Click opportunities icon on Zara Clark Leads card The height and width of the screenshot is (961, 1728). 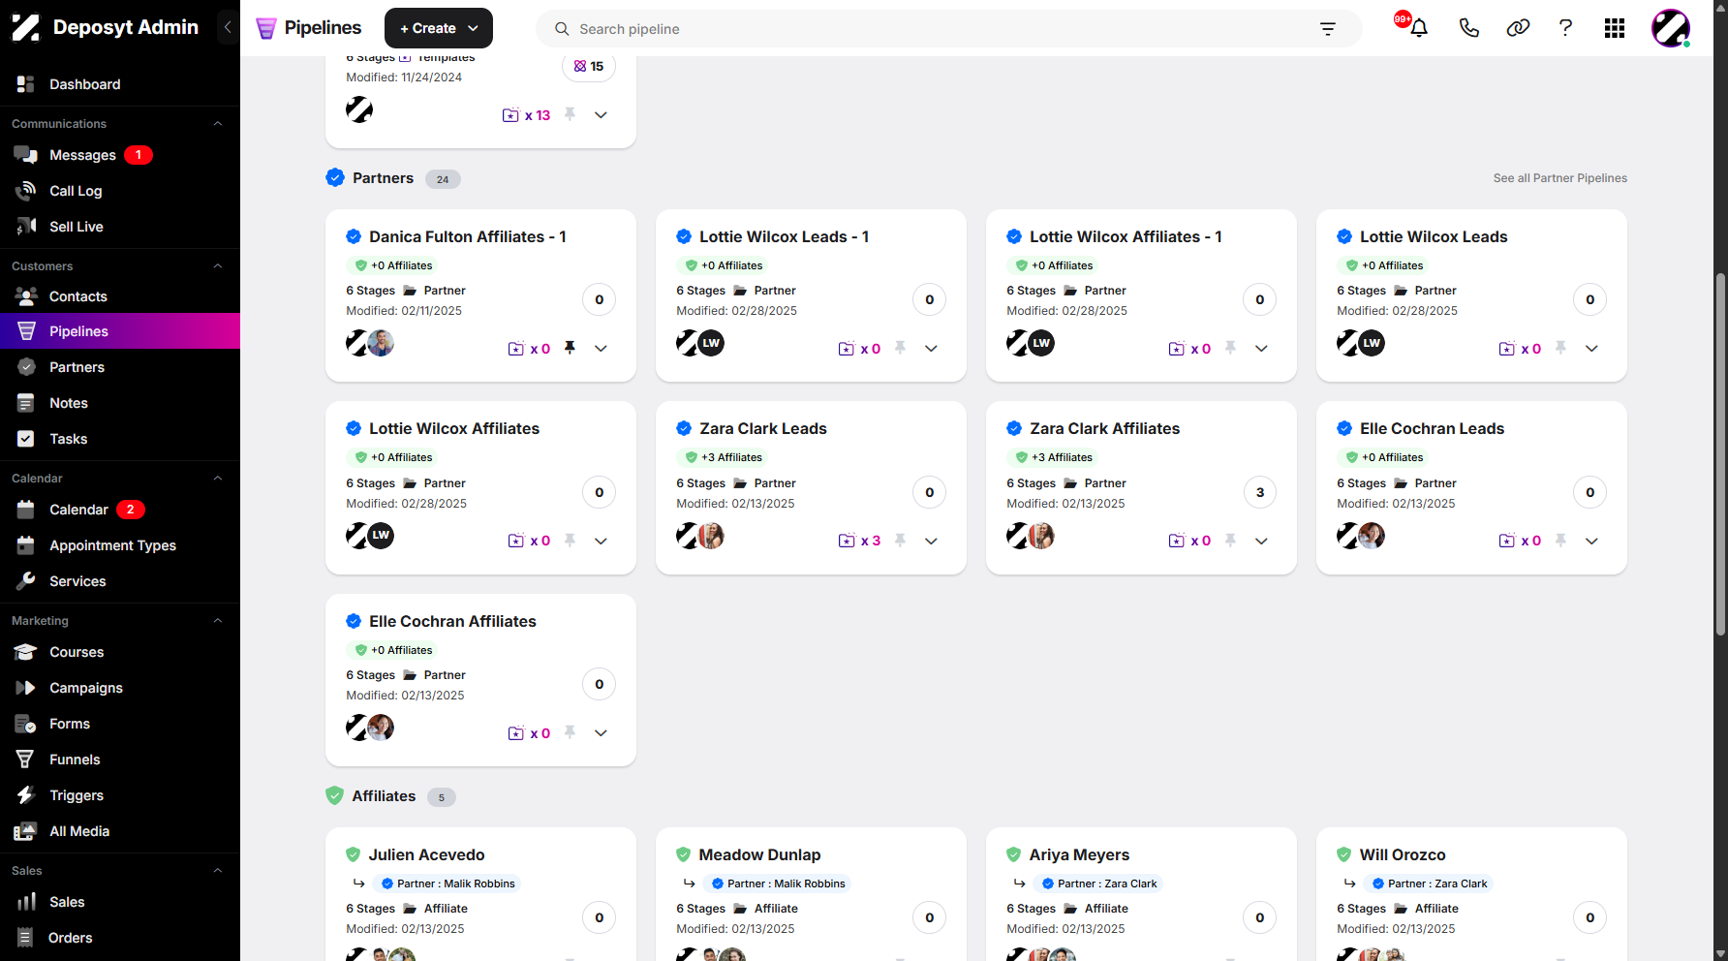(x=847, y=542)
